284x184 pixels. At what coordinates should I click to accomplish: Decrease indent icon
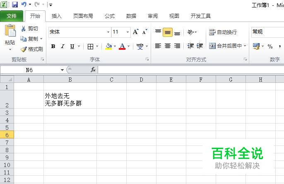click(x=190, y=46)
